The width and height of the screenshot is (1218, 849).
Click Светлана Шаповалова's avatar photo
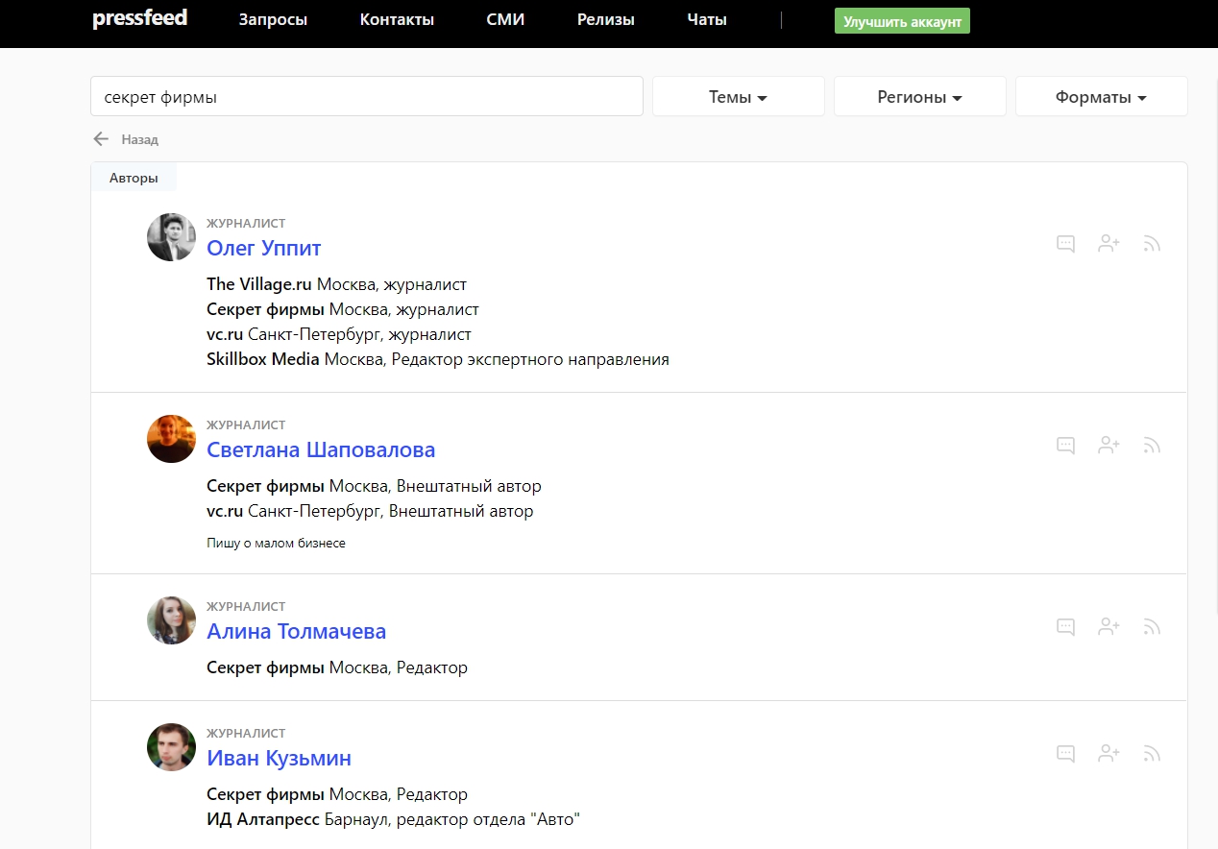171,439
